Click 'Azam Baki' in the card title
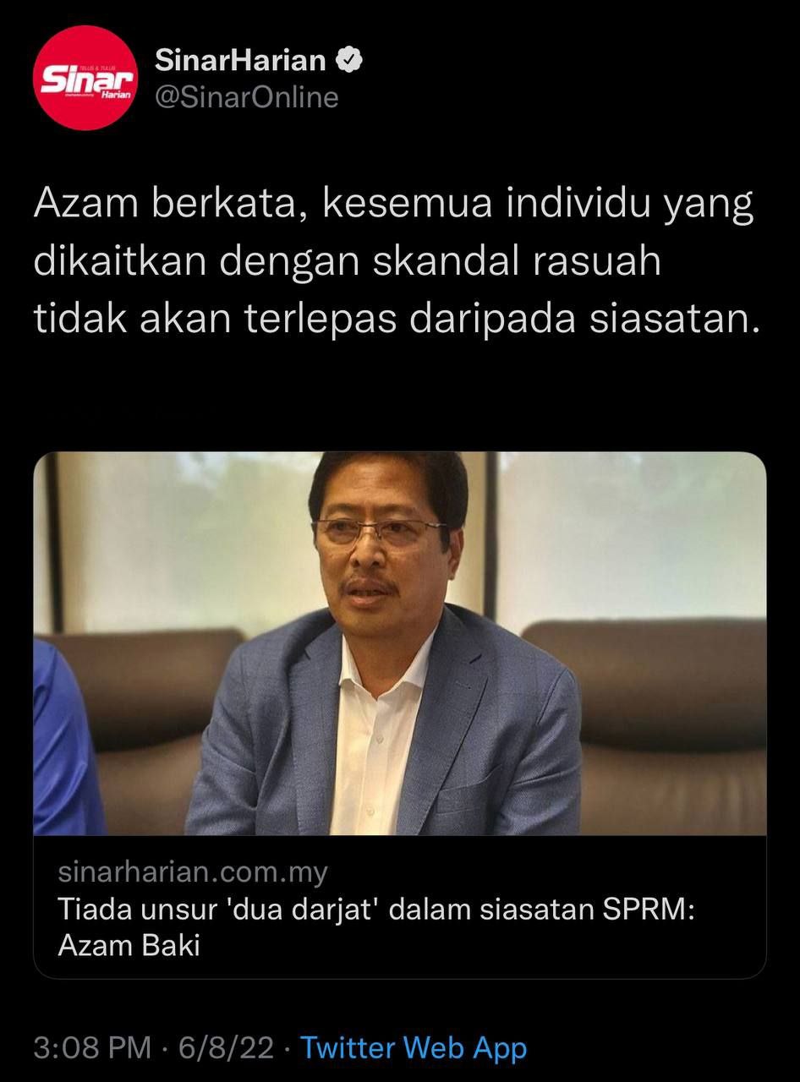The image size is (800, 1082). click(129, 944)
